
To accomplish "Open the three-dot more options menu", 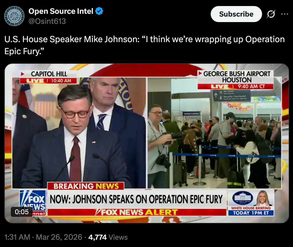I will 284,14.
